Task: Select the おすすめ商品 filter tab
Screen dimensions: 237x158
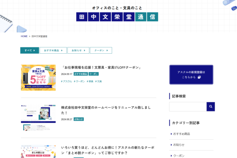Action: click(53, 50)
